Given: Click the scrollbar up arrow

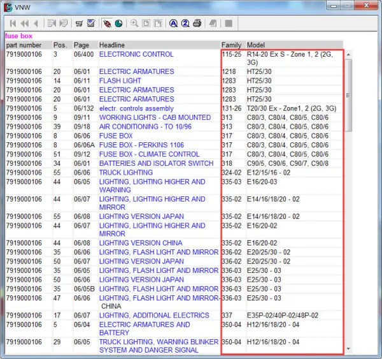Looking at the screenshot, I should 348,54.
